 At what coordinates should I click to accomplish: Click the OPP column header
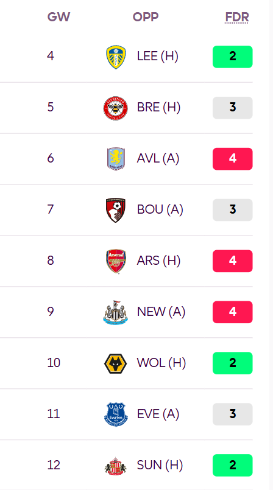coord(146,16)
